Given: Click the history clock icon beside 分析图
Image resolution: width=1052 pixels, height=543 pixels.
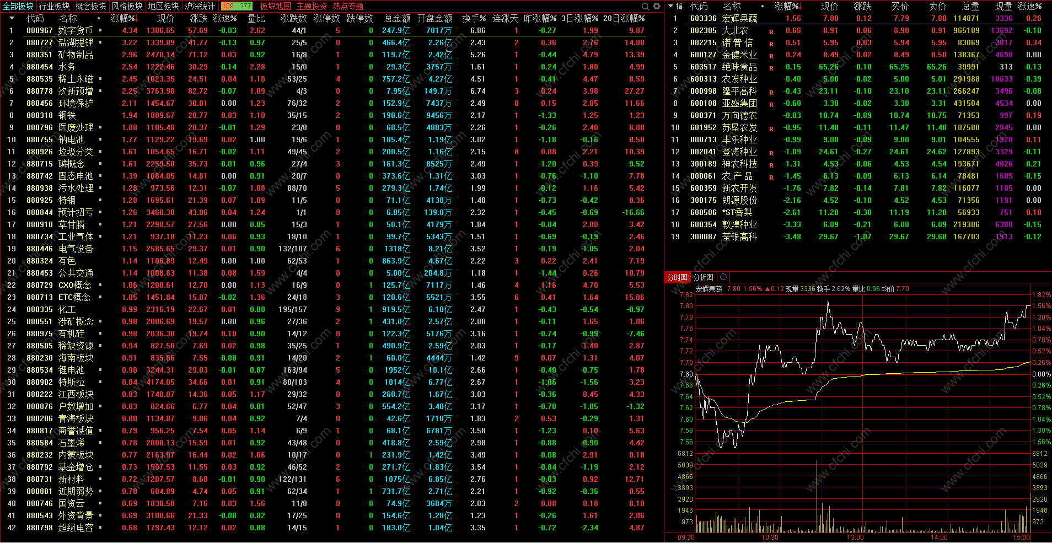Looking at the screenshot, I should pyautogui.click(x=723, y=277).
